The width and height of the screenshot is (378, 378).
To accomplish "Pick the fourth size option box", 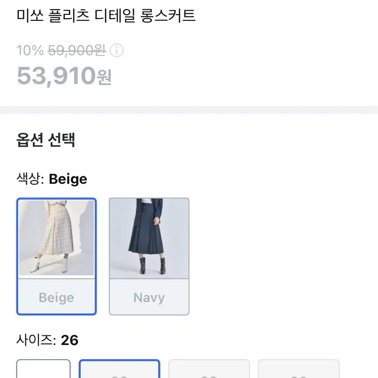I will 299,369.
